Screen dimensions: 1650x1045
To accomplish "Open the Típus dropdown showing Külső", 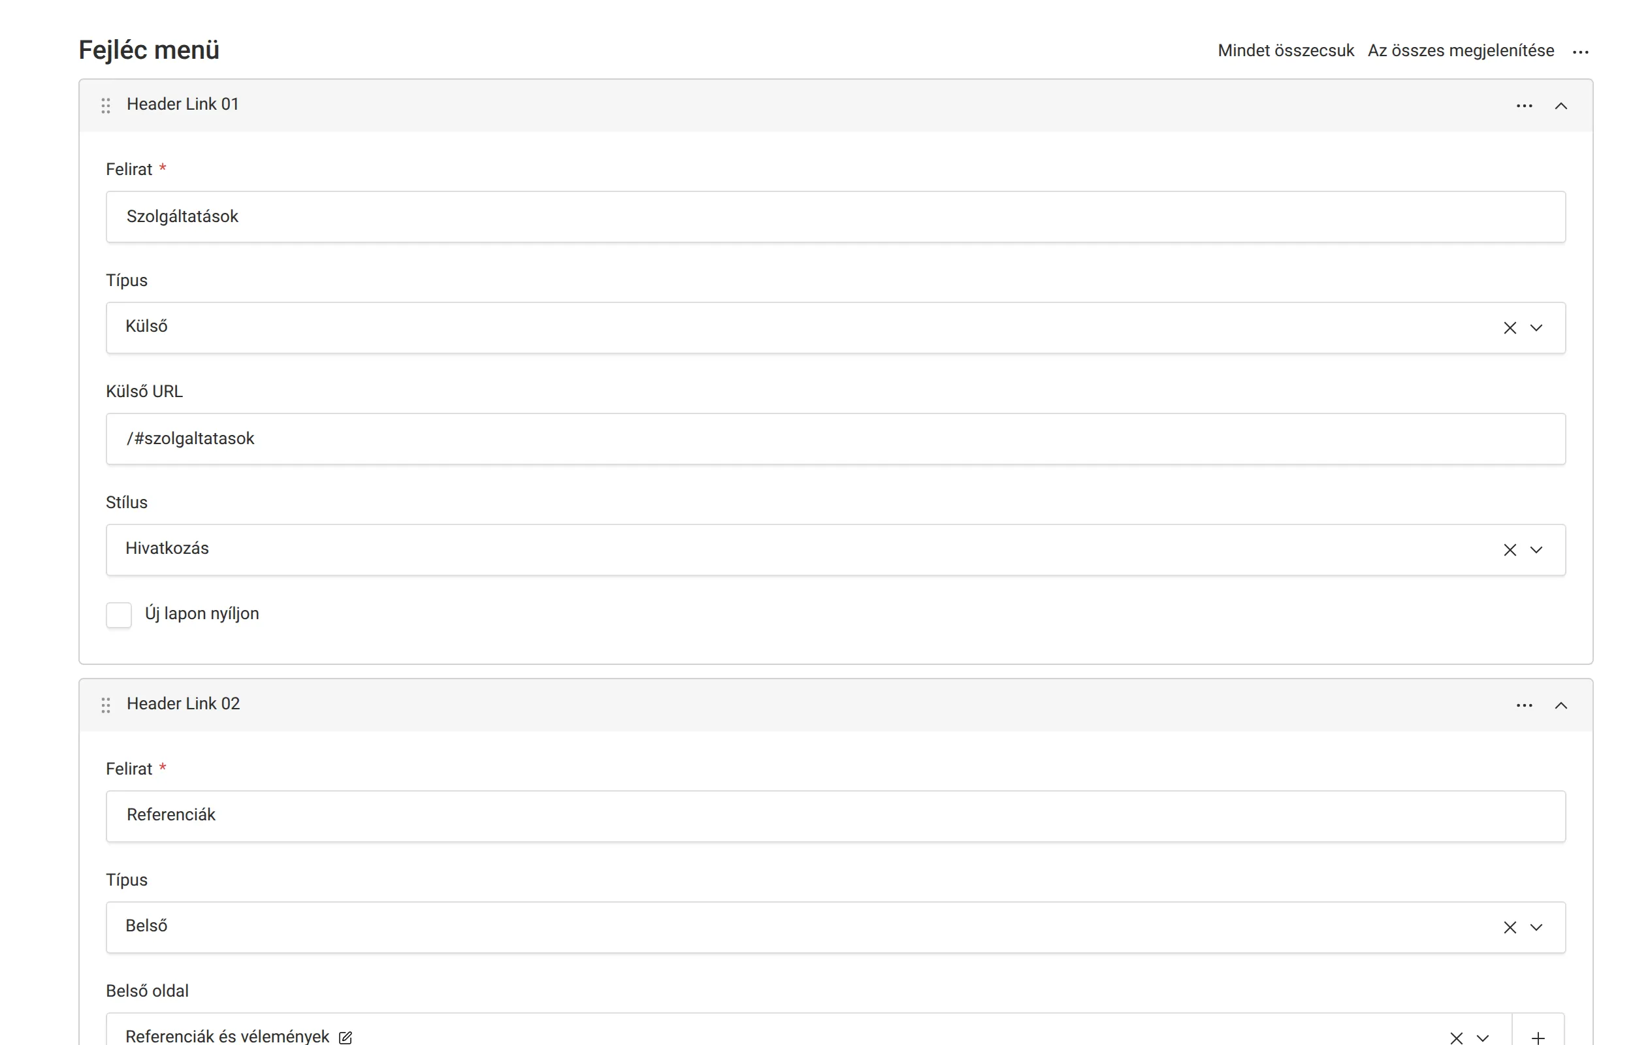I will [1536, 328].
